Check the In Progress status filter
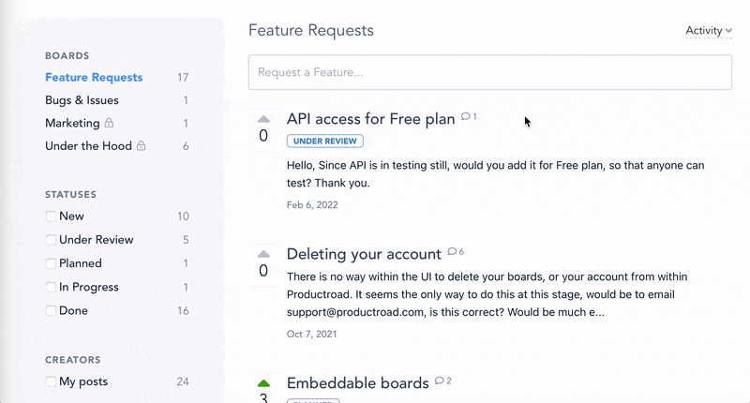This screenshot has width=750, height=403. pyautogui.click(x=51, y=287)
